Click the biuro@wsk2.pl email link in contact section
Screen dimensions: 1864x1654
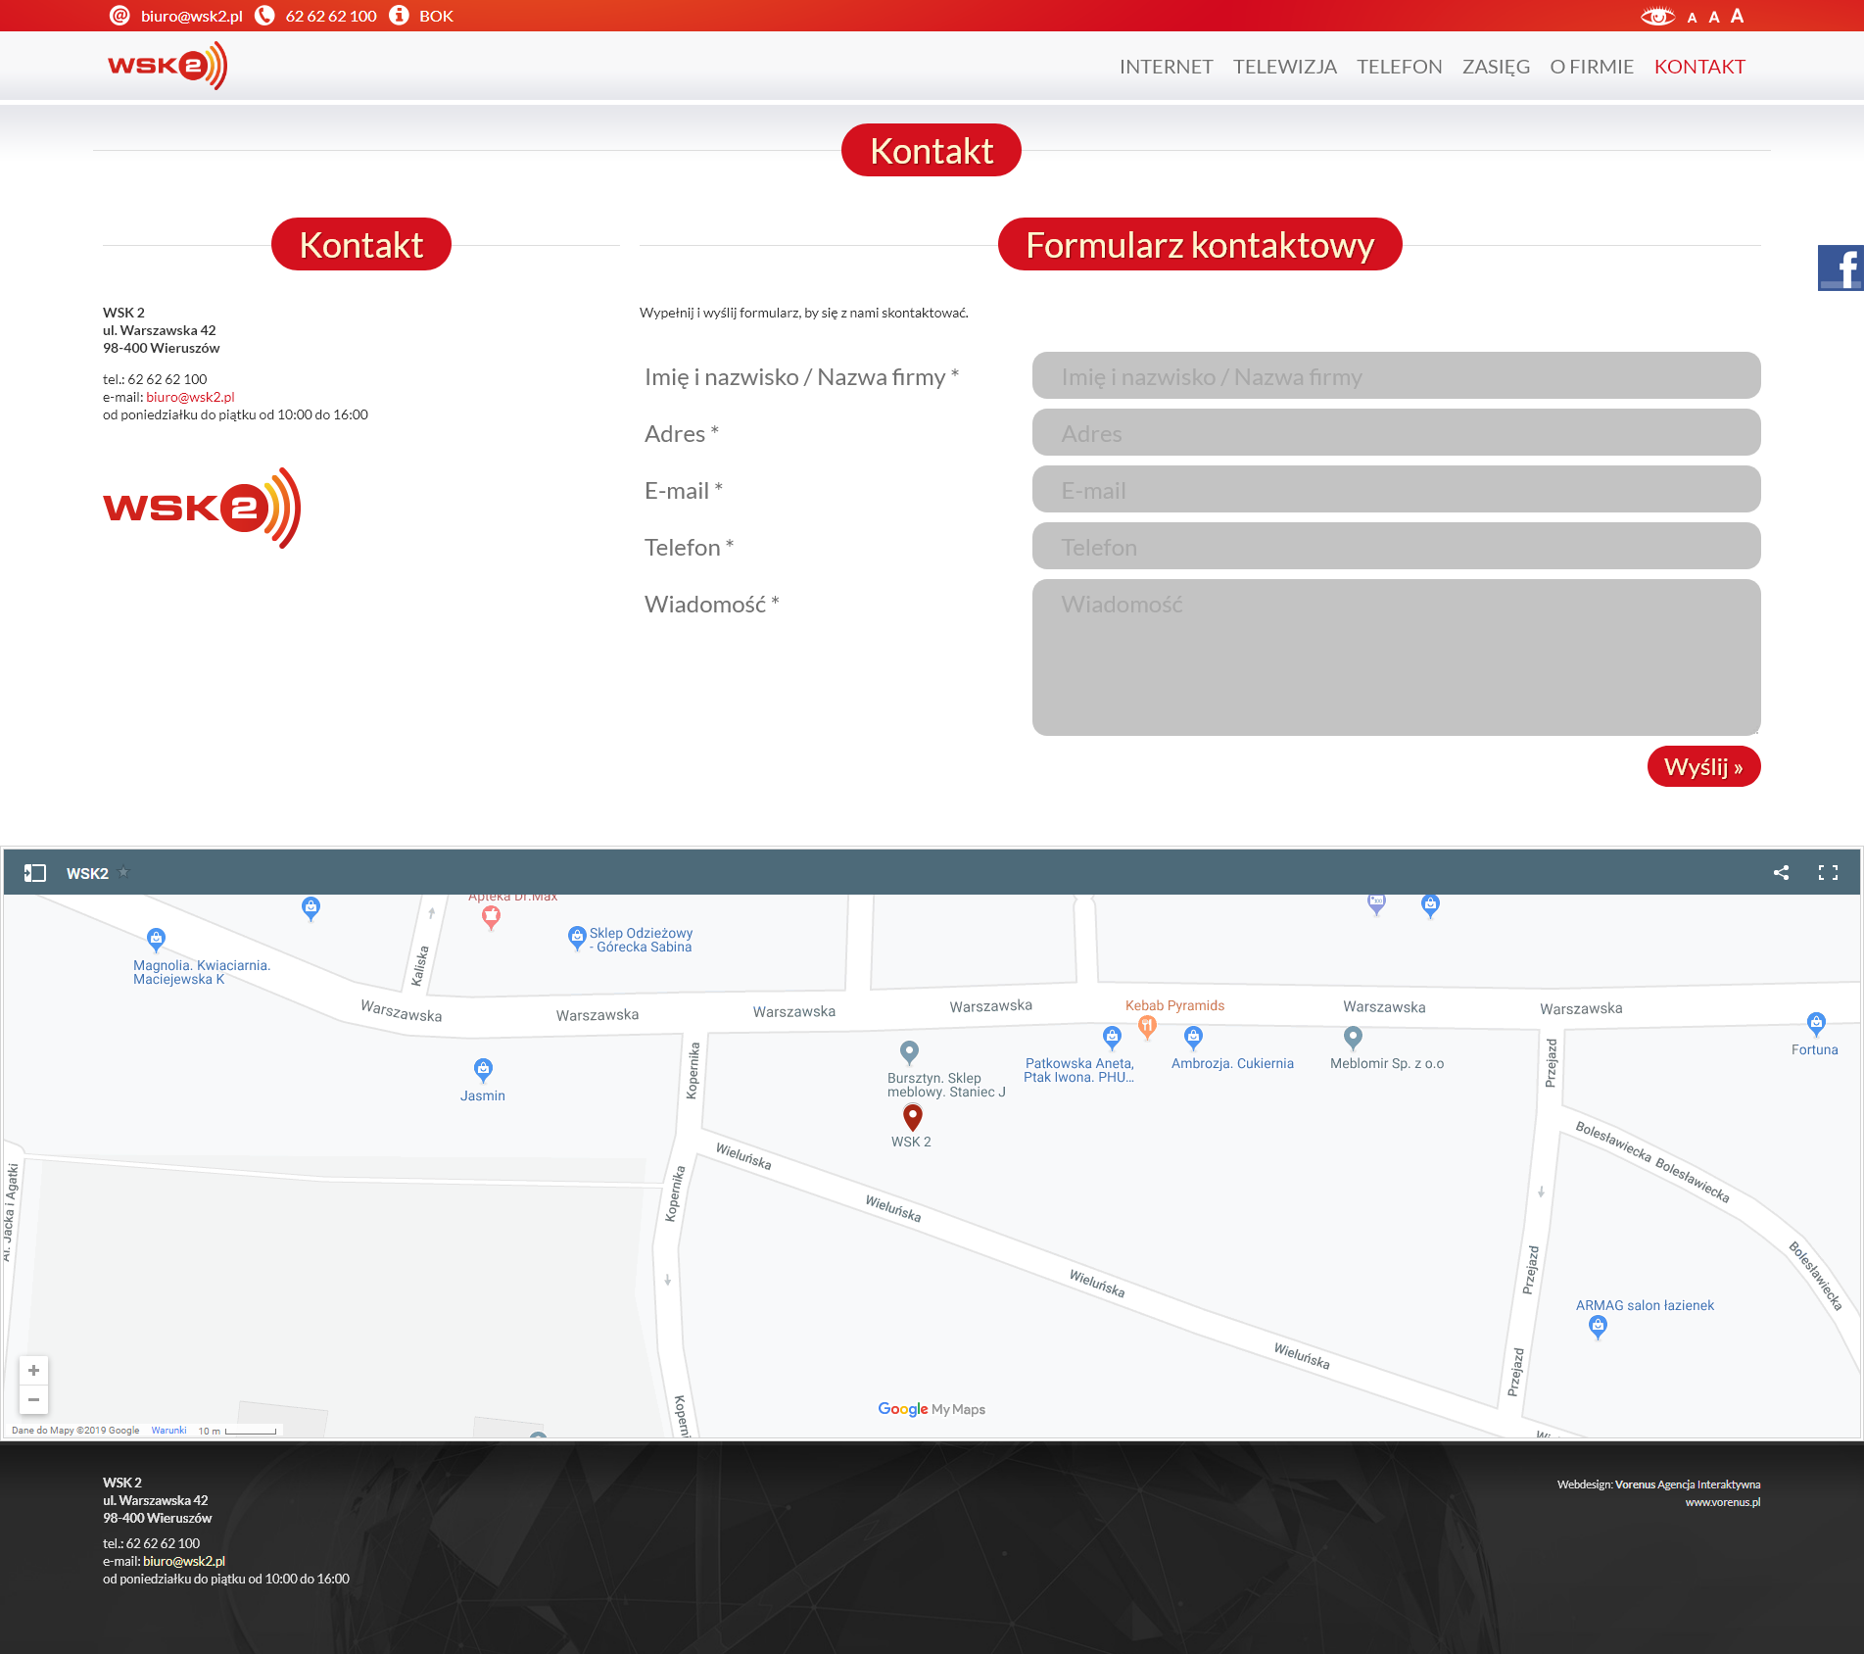click(190, 397)
